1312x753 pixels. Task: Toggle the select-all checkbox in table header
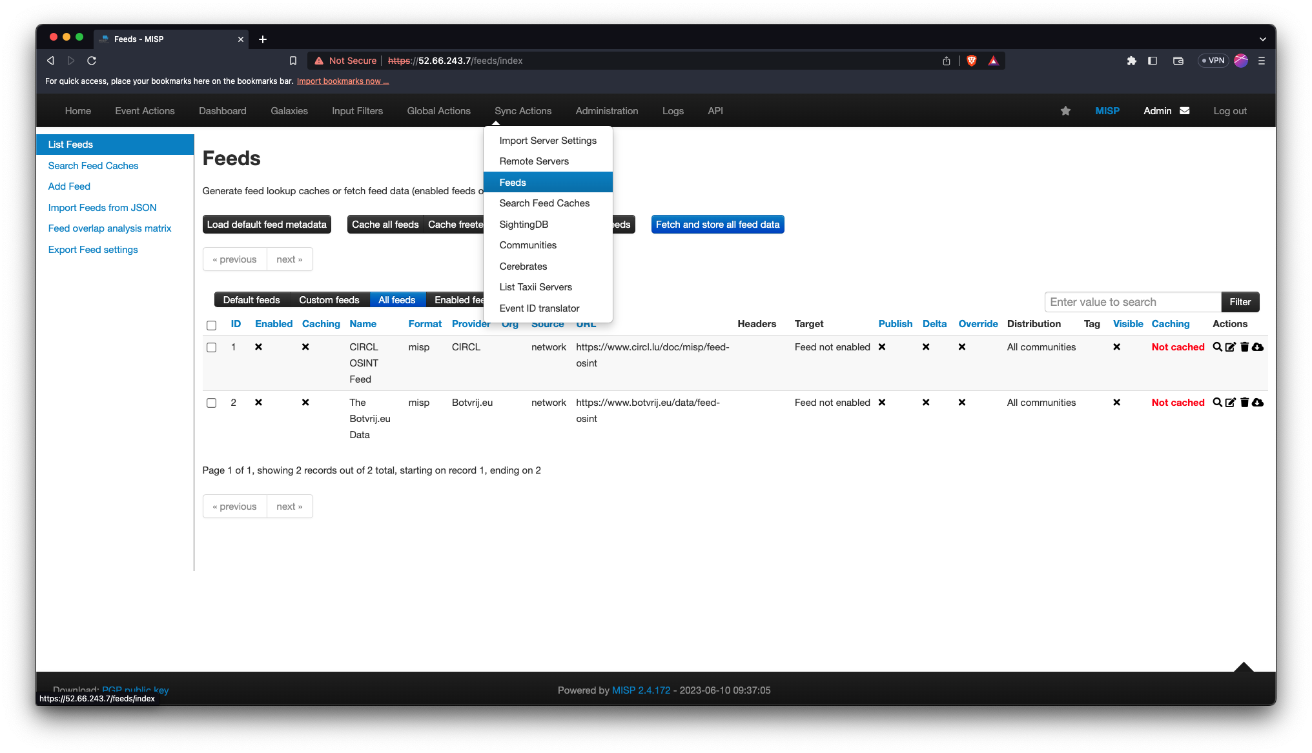click(x=211, y=325)
